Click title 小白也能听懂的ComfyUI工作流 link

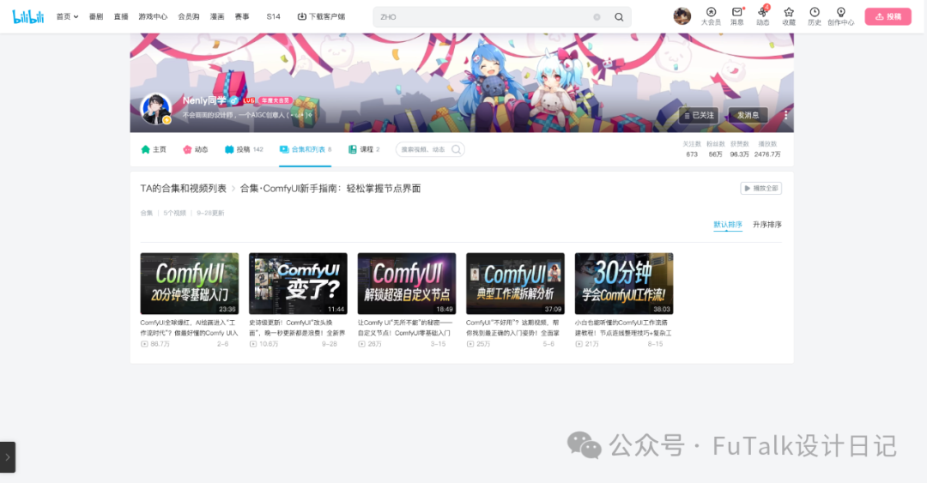(623, 328)
